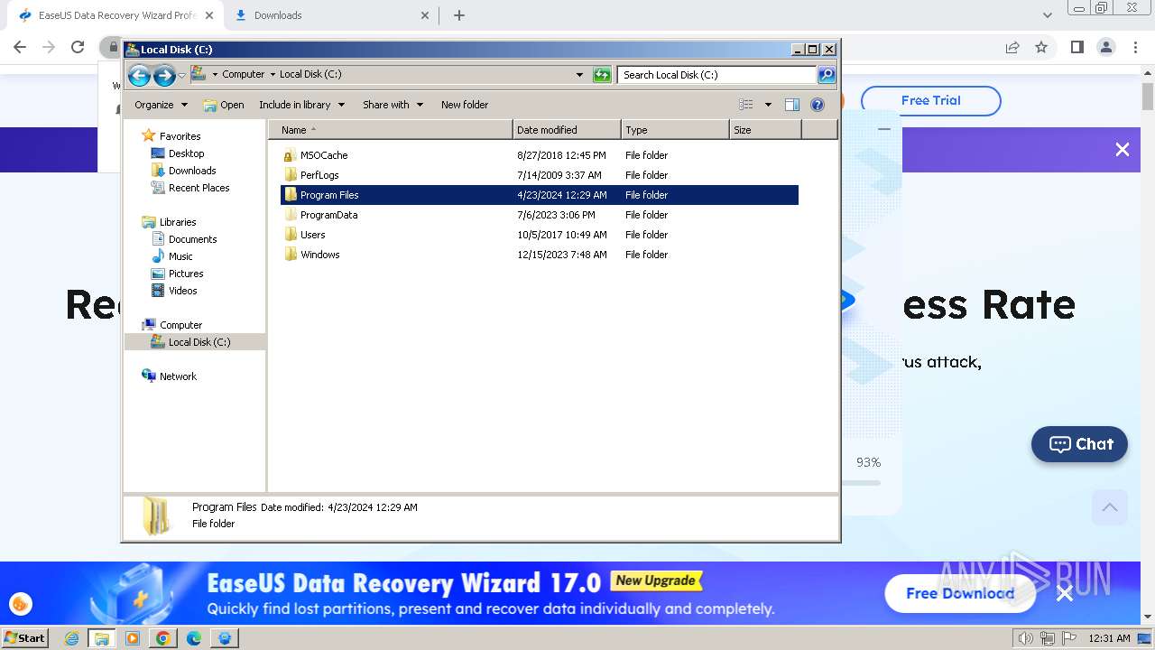The image size is (1155, 650).
Task: Sort by the Type column header
Action: [x=675, y=130]
